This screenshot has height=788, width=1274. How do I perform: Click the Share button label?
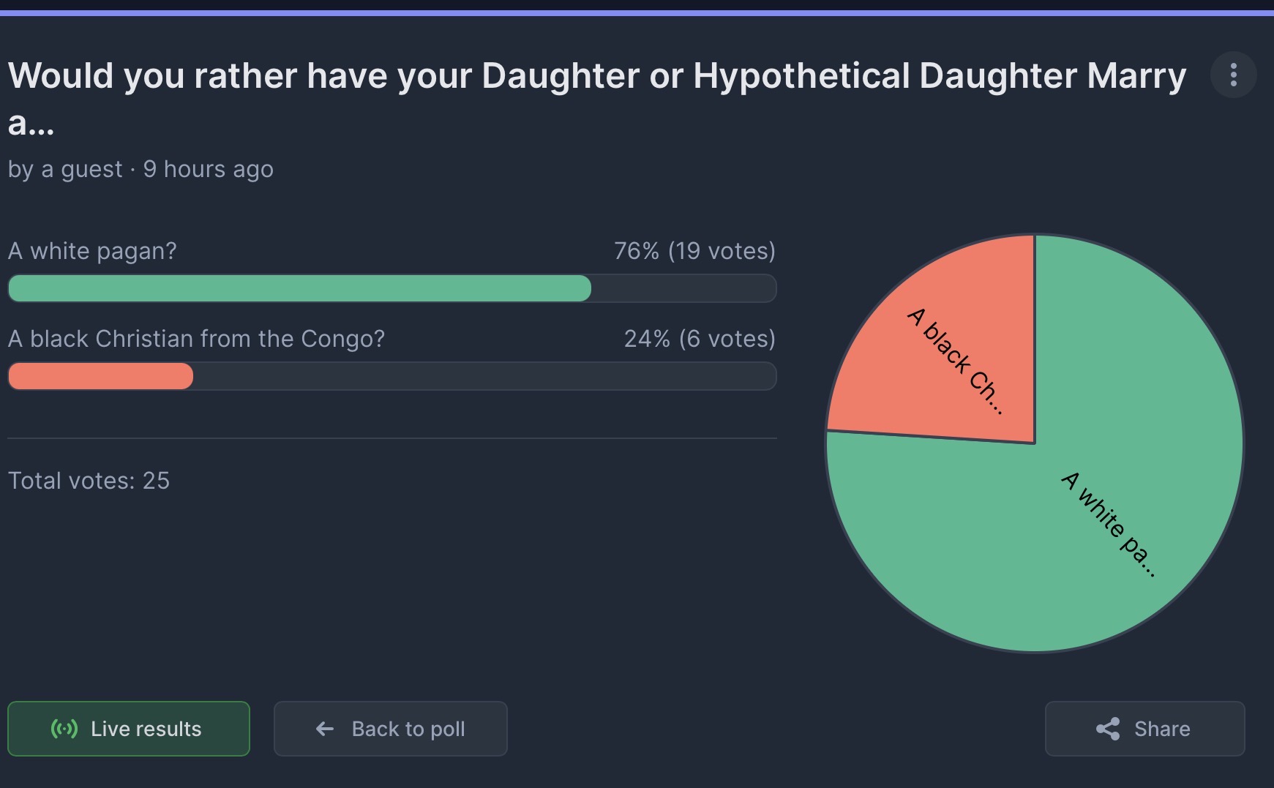pyautogui.click(x=1162, y=729)
